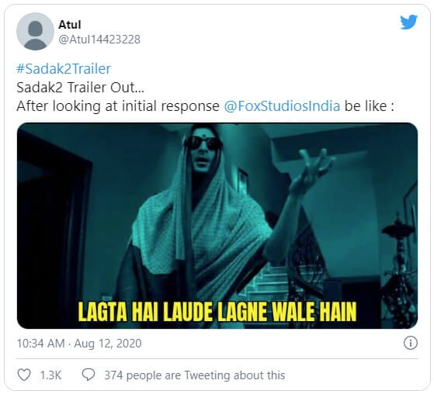Follow the #Sadak2Trailer hashtag
The image size is (434, 394).
point(64,68)
